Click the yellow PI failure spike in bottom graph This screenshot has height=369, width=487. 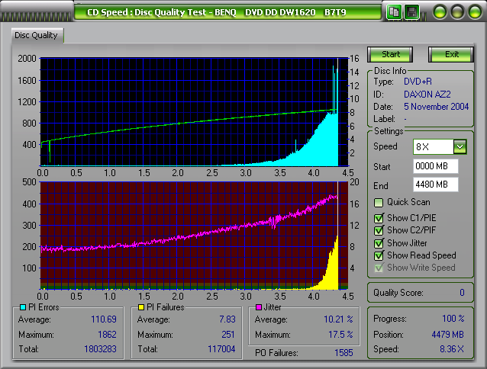(x=333, y=270)
